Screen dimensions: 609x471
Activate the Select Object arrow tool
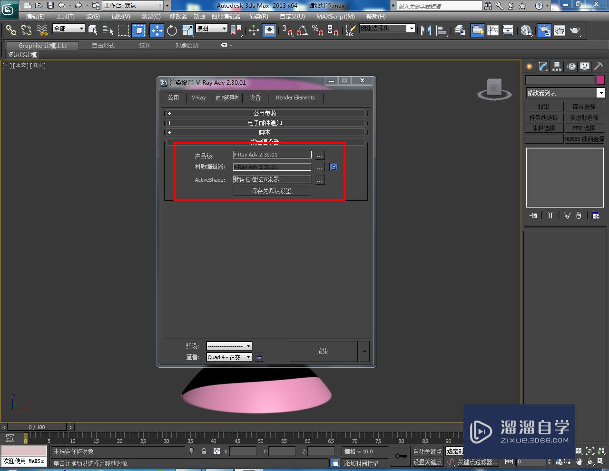[93, 30]
